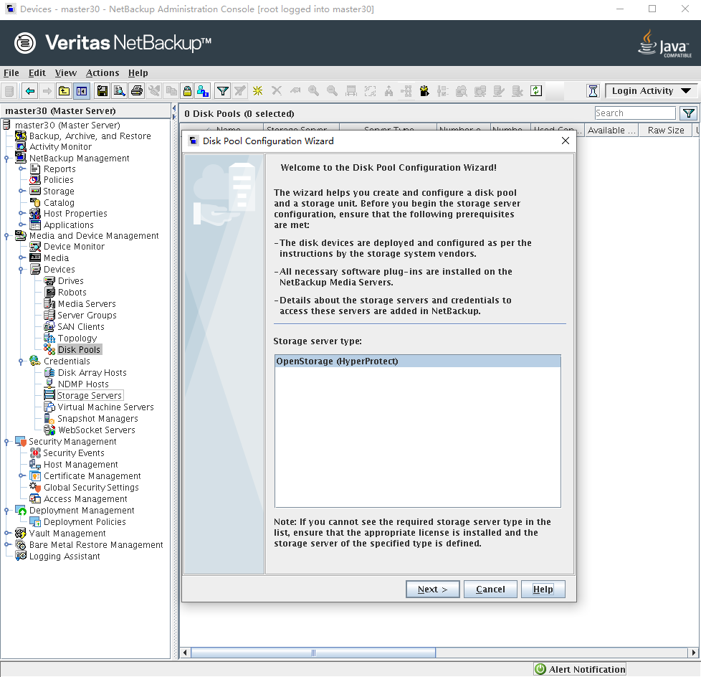Open the View menu
Screen dimensions: 701x677
pos(65,72)
